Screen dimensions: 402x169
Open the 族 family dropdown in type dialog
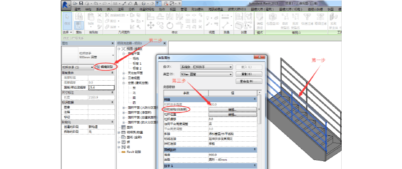[206, 67]
